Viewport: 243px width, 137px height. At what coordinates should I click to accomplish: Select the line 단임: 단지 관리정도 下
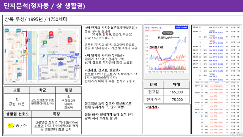coord(99,38)
